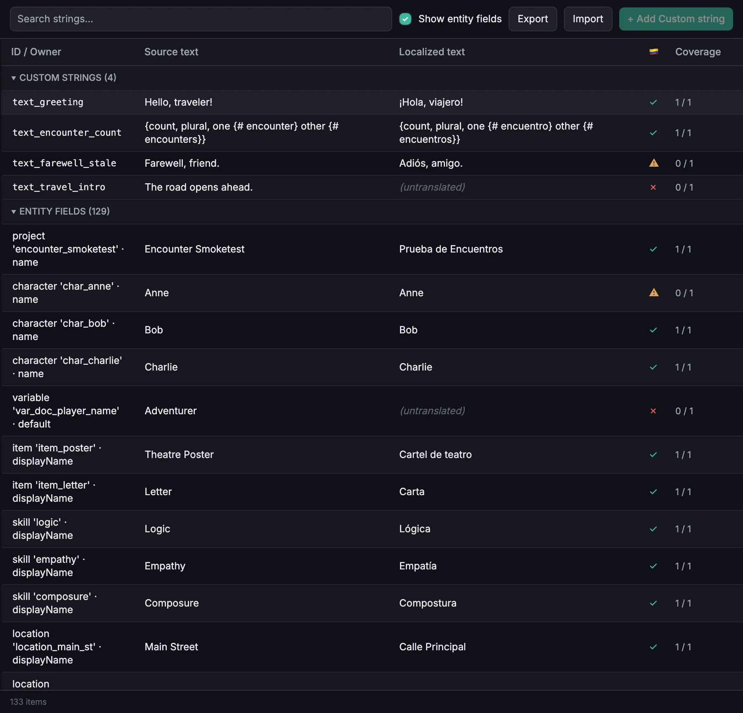Click the checkmark icon for Encounter Smoketest row
Screen dimensions: 743x713
pyautogui.click(x=653, y=249)
